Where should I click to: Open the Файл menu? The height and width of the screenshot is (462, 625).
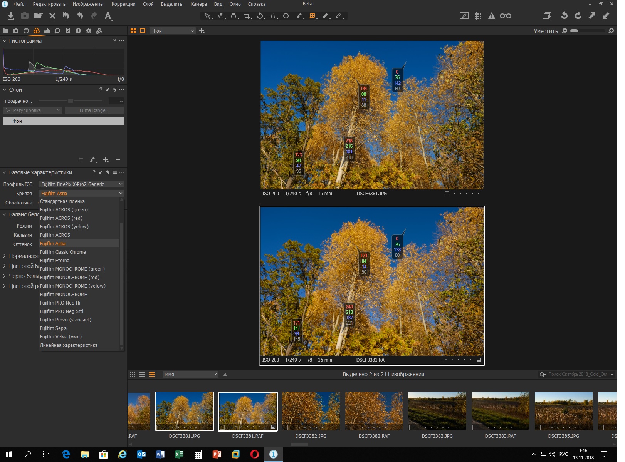click(20, 4)
